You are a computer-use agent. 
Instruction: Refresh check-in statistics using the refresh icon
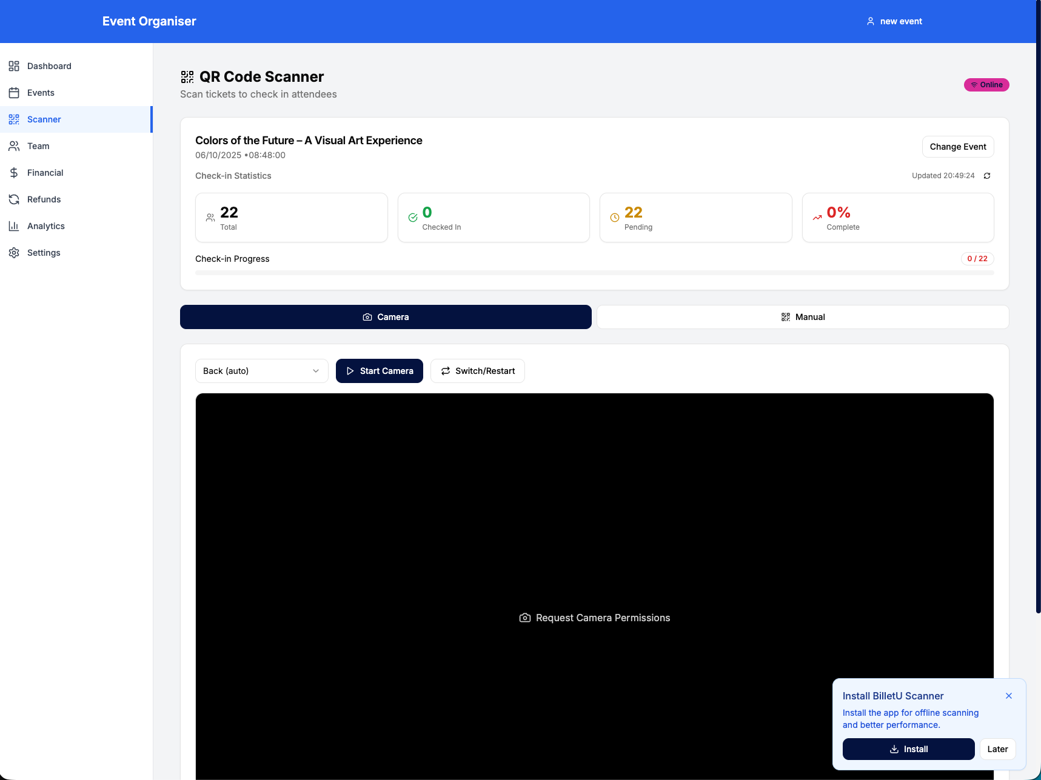tap(987, 176)
